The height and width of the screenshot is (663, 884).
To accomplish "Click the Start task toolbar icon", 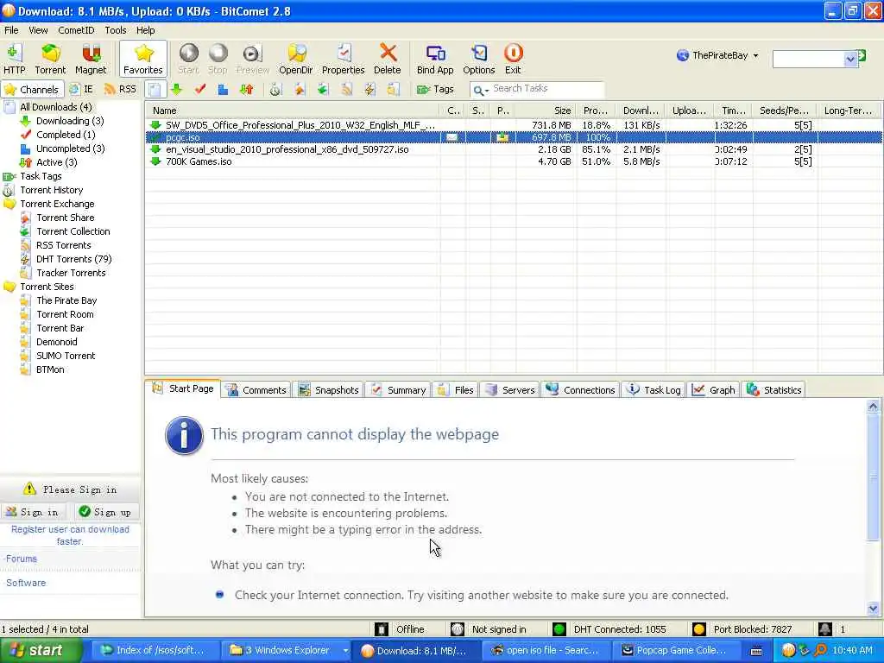I will (188, 59).
